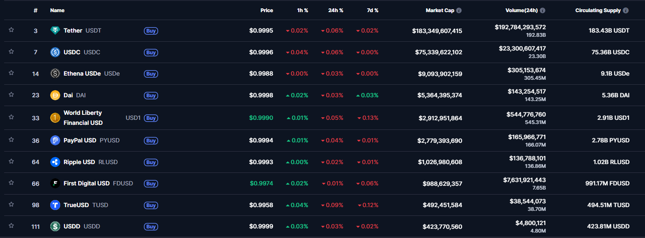This screenshot has width=645, height=238.
Task: Click Buy button for USDC
Action: pyautogui.click(x=151, y=52)
